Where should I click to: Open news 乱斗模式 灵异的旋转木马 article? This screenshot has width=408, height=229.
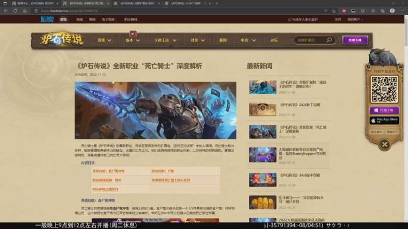click(301, 199)
